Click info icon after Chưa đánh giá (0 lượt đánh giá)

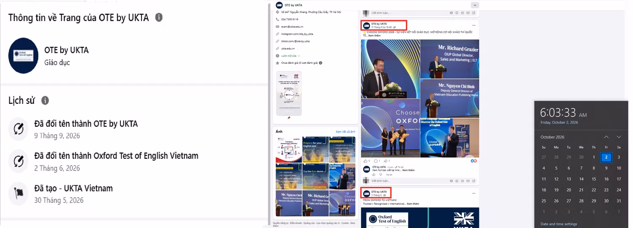click(x=321, y=63)
